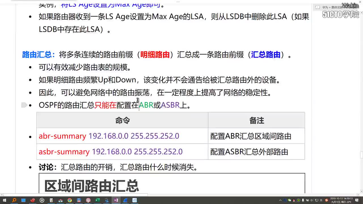This screenshot has height=204, width=363.
Task: Click the green circle tray icon
Action: point(298,200)
